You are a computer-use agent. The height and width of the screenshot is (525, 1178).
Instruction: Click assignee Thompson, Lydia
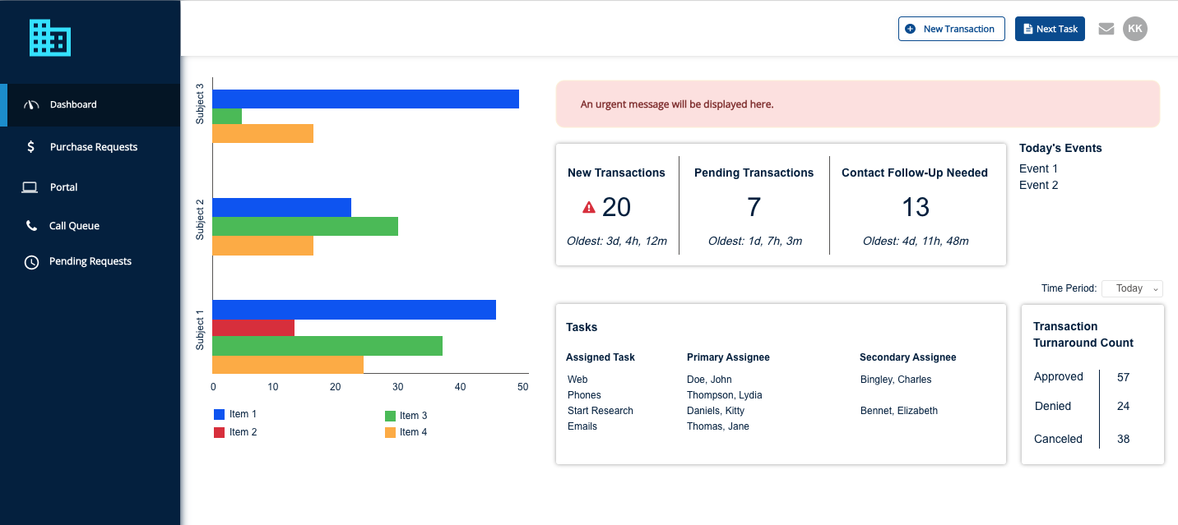[x=725, y=395]
